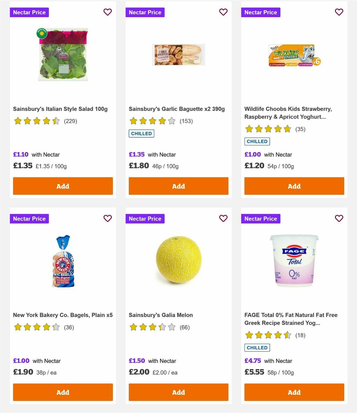Open the CHILLED filter tag on the baguette

(141, 134)
